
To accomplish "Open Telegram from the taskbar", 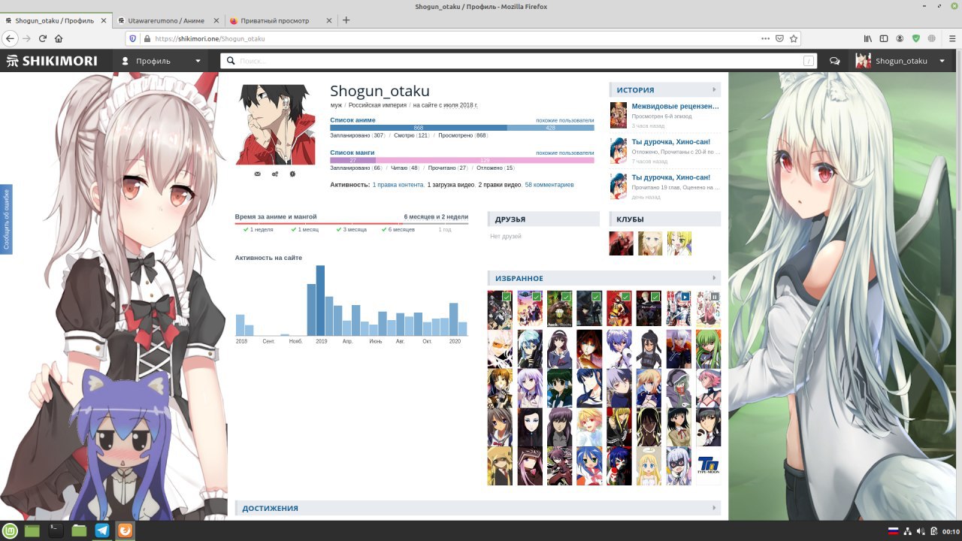I will [102, 530].
